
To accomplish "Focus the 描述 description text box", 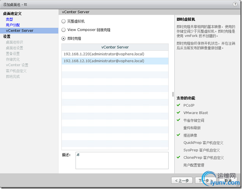I will (122, 160).
